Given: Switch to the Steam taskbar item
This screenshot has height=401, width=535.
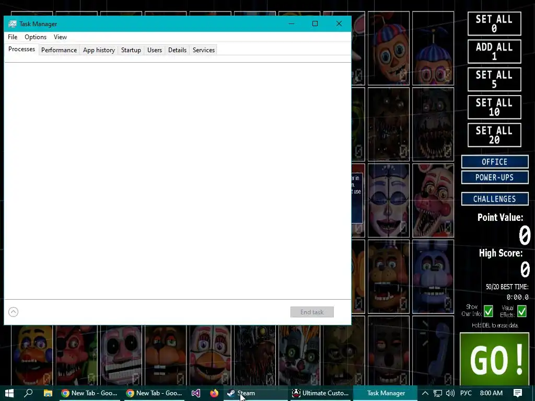Looking at the screenshot, I should point(255,393).
